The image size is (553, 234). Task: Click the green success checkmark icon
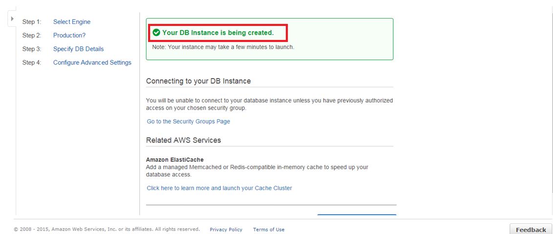point(156,33)
